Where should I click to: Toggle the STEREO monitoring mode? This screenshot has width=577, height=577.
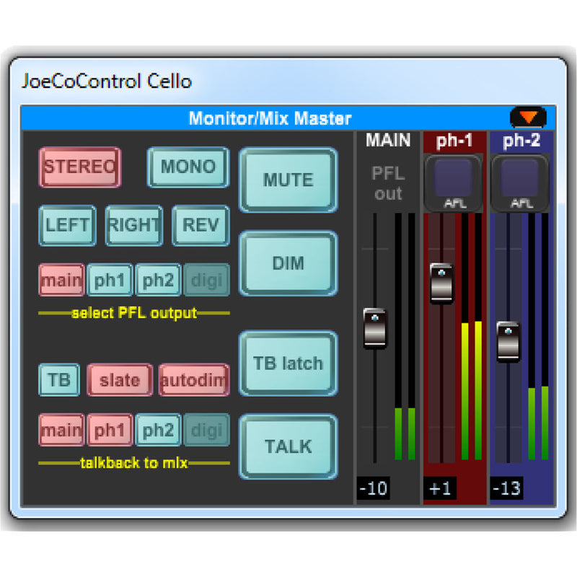[x=79, y=167]
